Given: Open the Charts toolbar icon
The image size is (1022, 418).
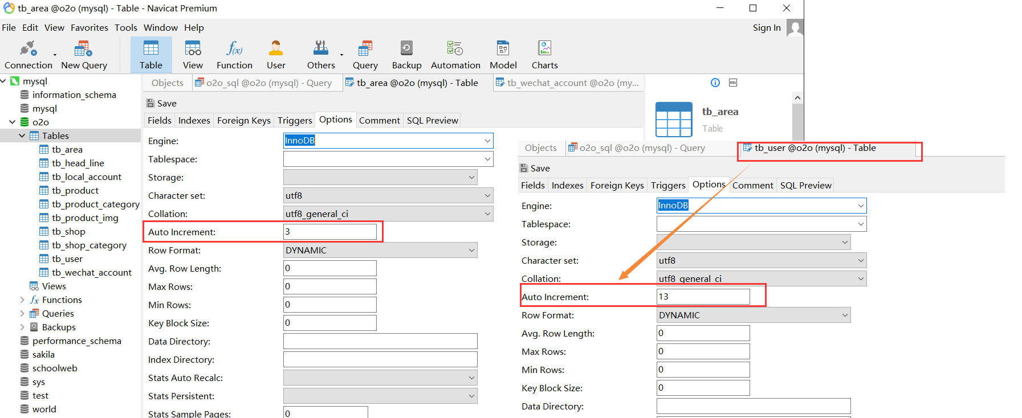Looking at the screenshot, I should point(544,48).
